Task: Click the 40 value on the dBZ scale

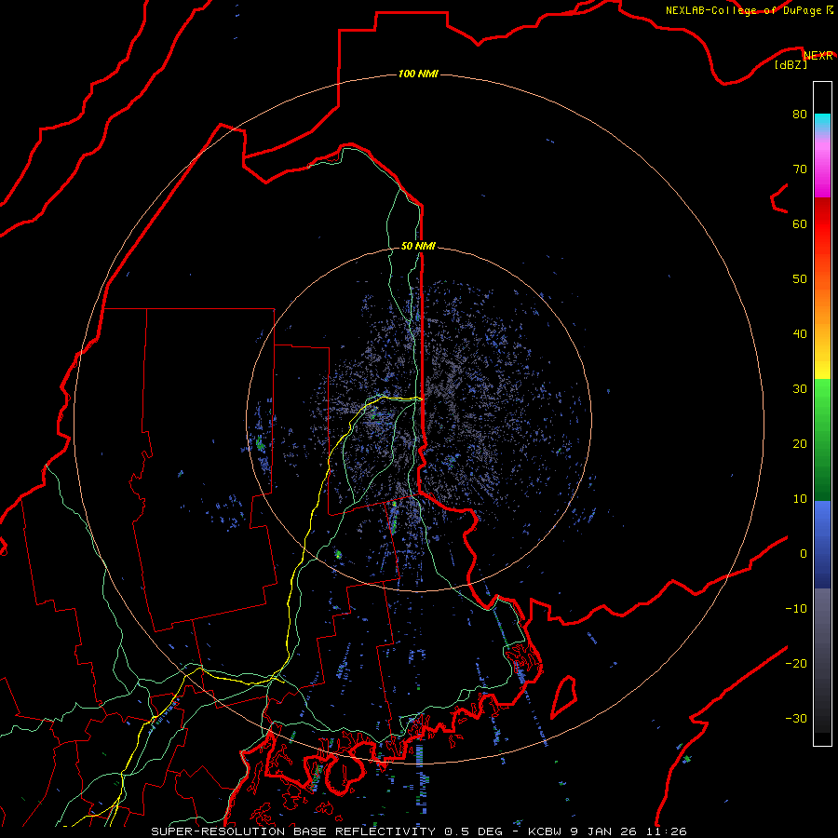Action: point(800,334)
